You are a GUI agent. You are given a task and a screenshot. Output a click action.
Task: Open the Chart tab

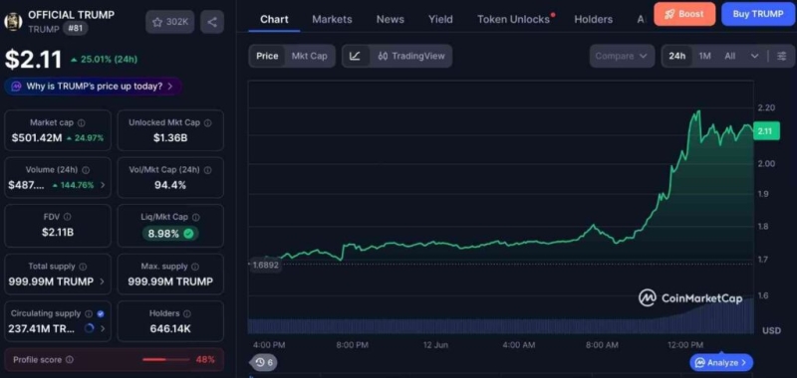pos(274,19)
